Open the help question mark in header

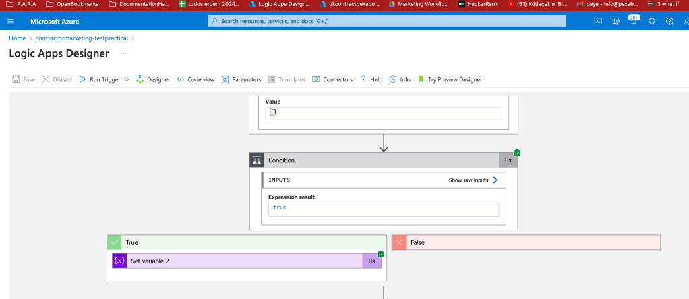[669, 21]
